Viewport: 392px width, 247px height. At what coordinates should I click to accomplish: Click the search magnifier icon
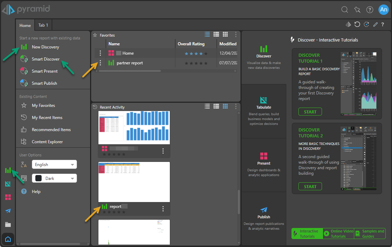pos(345,10)
